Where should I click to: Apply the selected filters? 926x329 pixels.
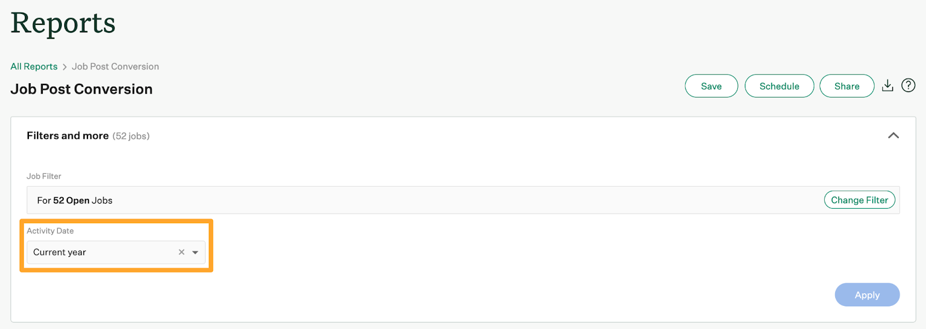click(867, 295)
